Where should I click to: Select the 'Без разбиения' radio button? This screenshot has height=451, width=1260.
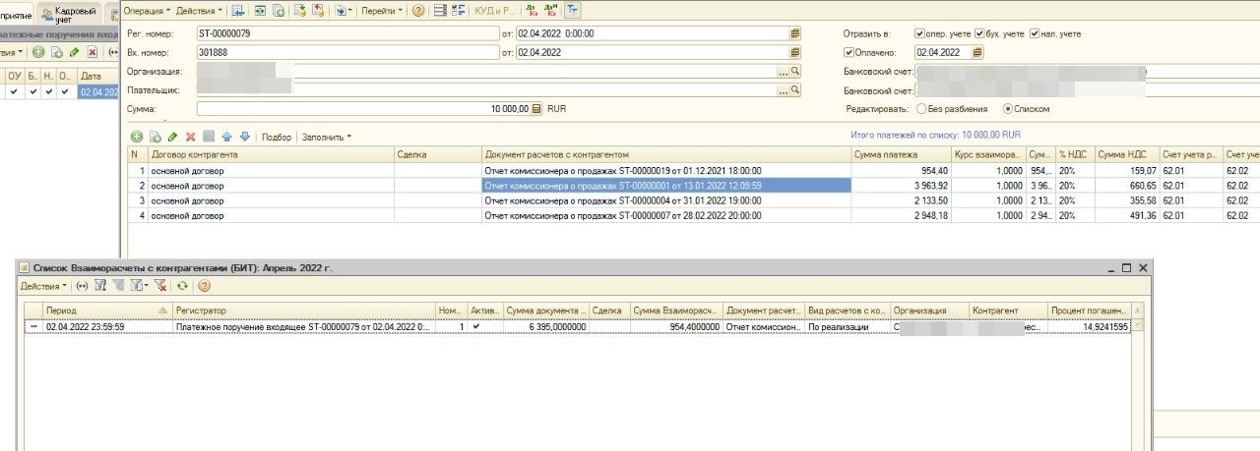pyautogui.click(x=921, y=109)
